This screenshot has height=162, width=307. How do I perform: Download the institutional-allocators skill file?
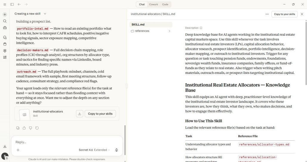(79, 114)
